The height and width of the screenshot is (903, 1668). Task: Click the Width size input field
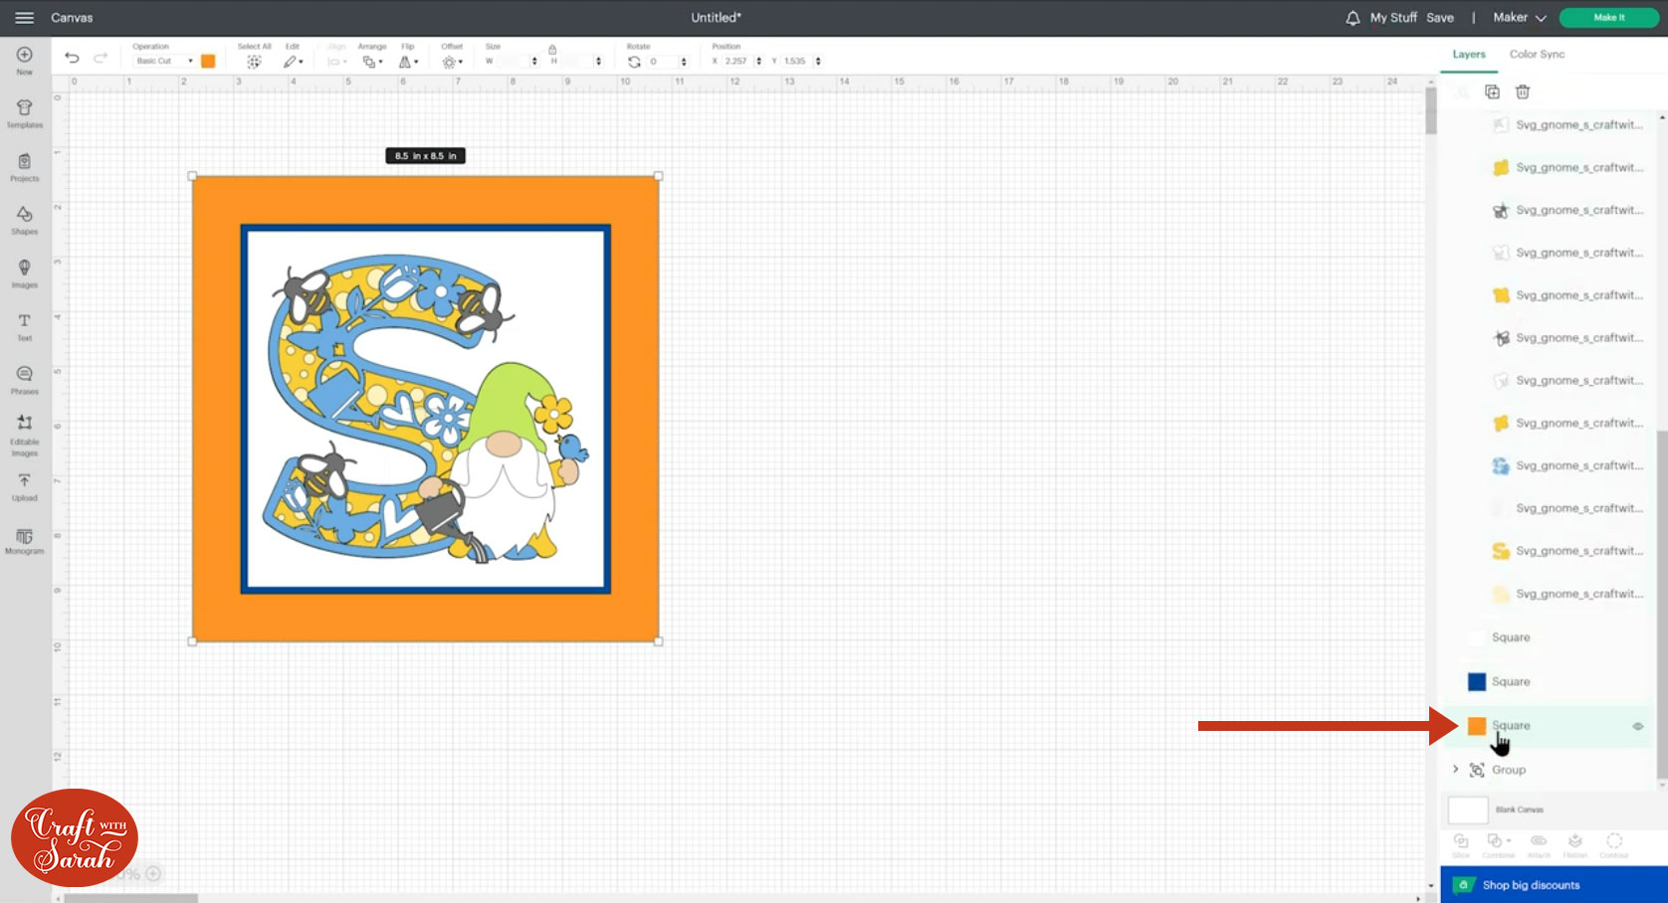click(x=514, y=62)
